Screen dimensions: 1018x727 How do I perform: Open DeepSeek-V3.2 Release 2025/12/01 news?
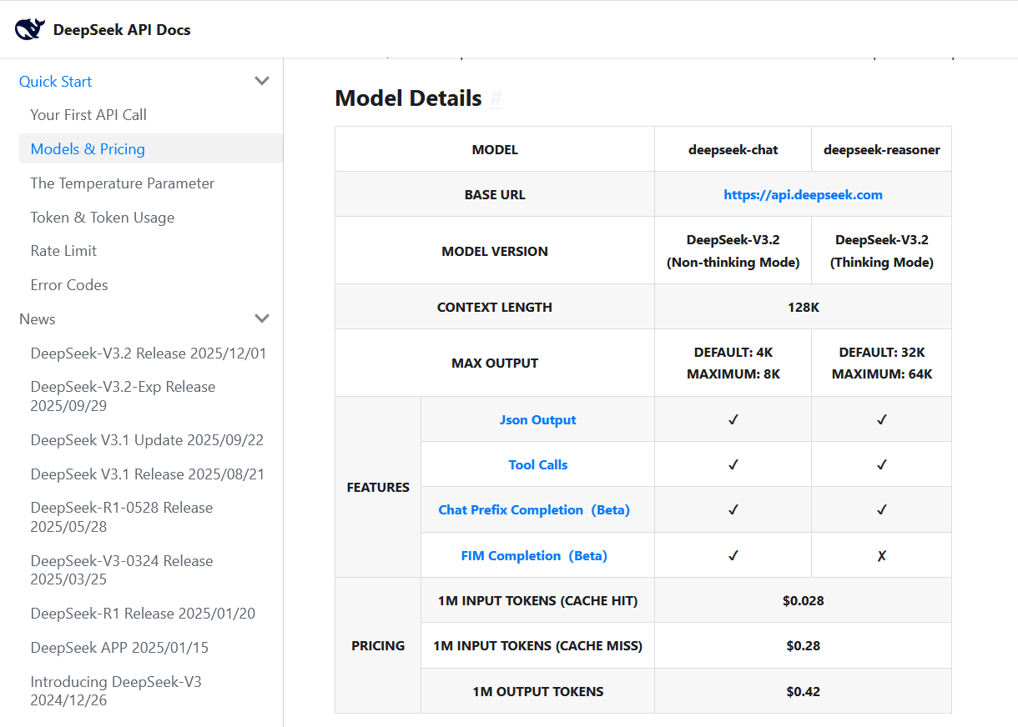pos(149,353)
